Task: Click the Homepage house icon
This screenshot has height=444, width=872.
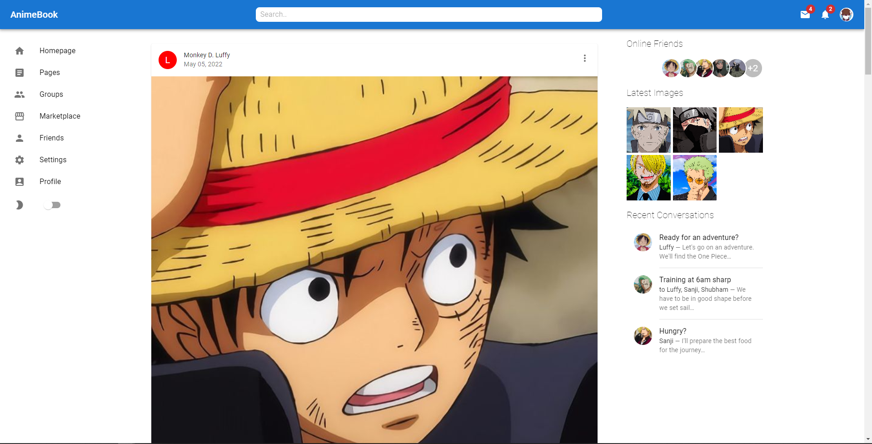Action: pos(20,51)
